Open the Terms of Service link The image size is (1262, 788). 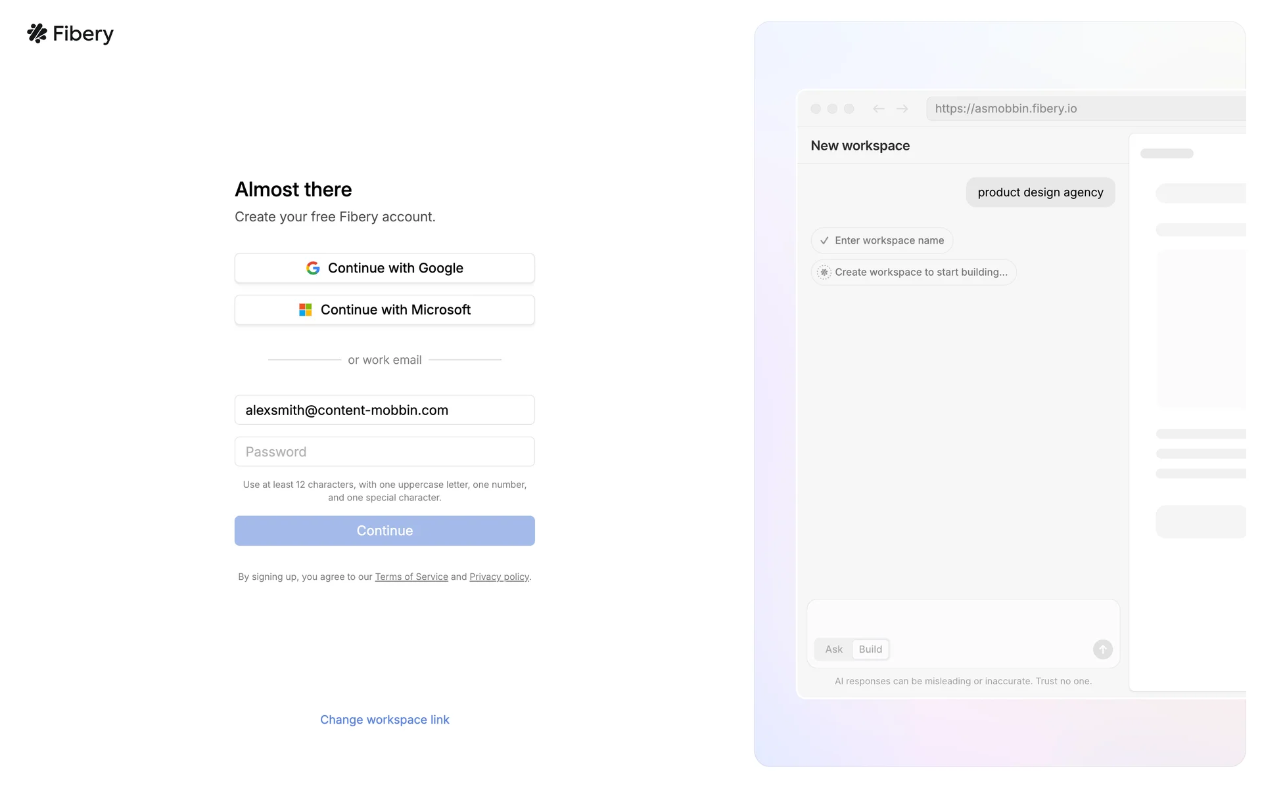point(411,577)
